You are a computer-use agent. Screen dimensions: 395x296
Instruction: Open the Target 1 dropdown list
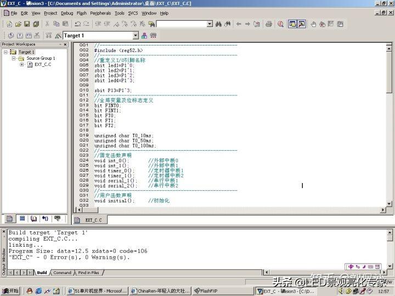pyautogui.click(x=135, y=36)
